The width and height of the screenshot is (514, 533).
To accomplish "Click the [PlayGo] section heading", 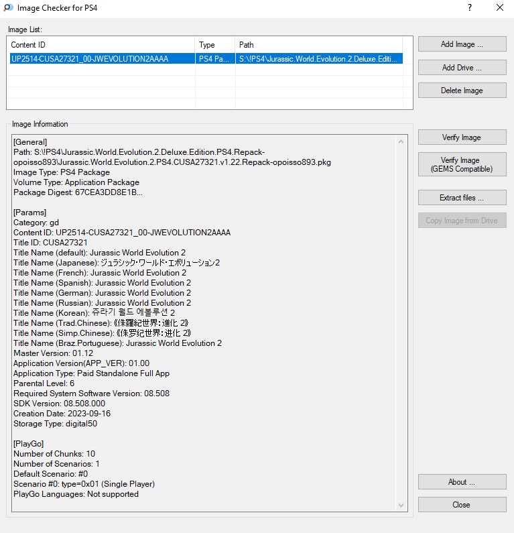I will pos(29,444).
